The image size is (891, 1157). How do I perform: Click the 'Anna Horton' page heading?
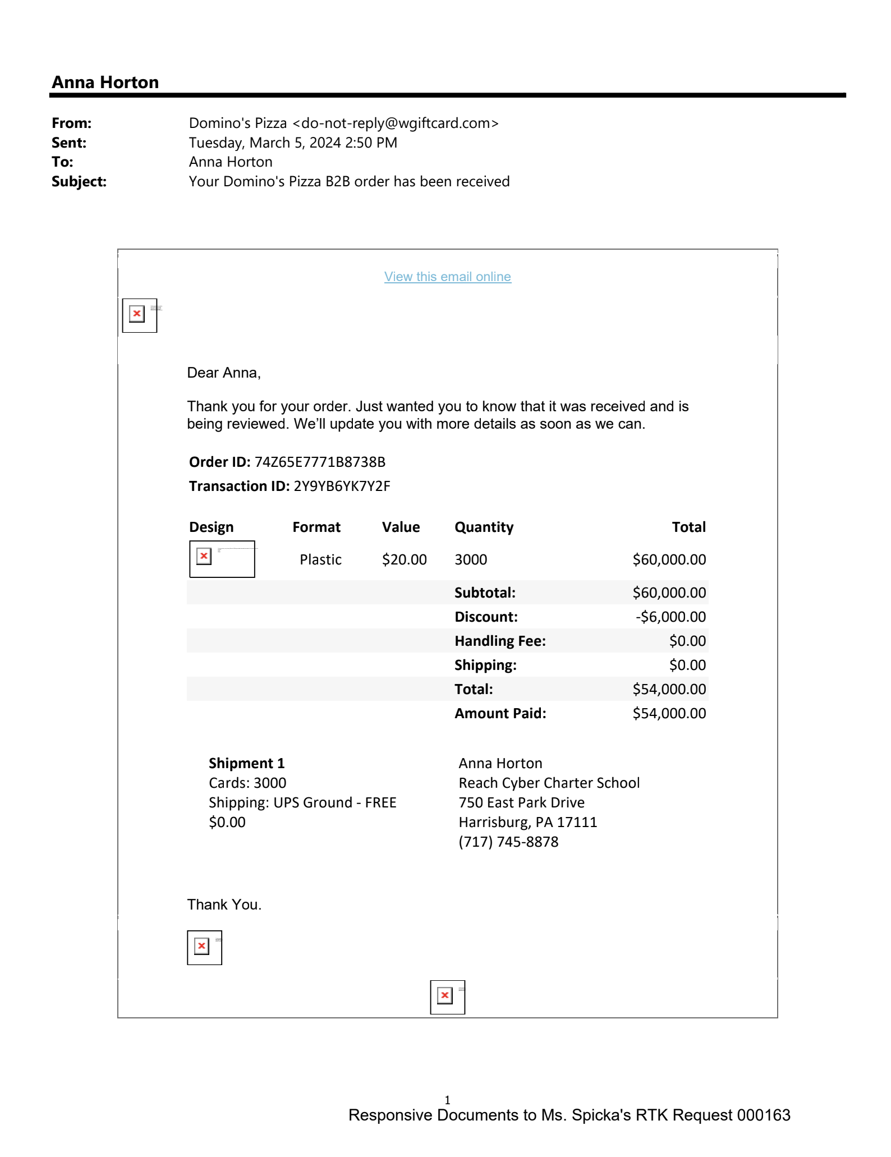tap(105, 82)
